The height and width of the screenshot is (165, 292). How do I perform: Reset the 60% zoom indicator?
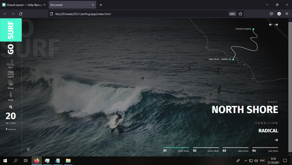(x=232, y=14)
